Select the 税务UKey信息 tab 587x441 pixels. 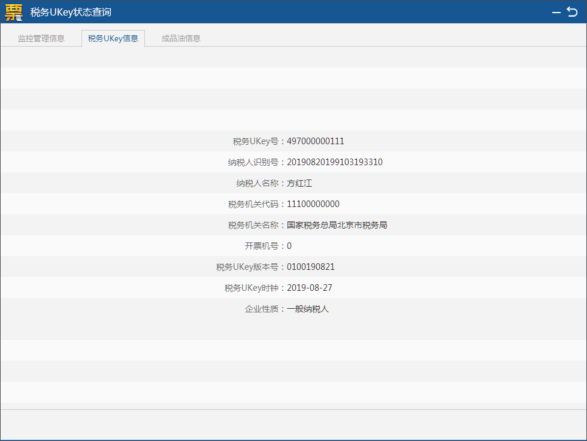(x=113, y=38)
